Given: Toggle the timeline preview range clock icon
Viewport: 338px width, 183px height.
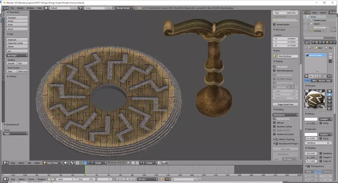Looking at the screenshot, I should [x=49, y=179].
